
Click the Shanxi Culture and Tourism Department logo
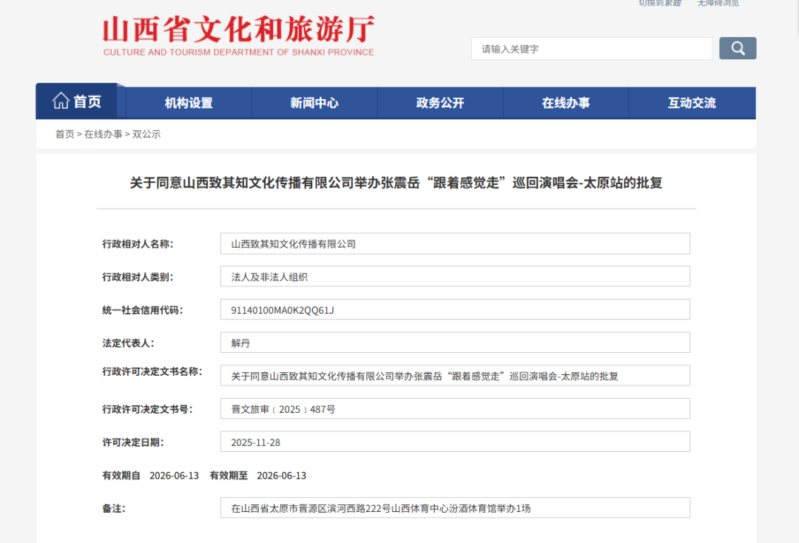tap(237, 36)
